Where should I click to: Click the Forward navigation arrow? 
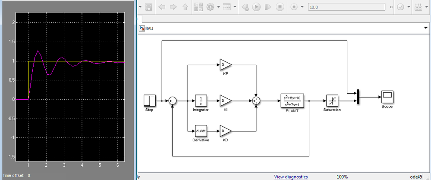pyautogui.click(x=173, y=7)
